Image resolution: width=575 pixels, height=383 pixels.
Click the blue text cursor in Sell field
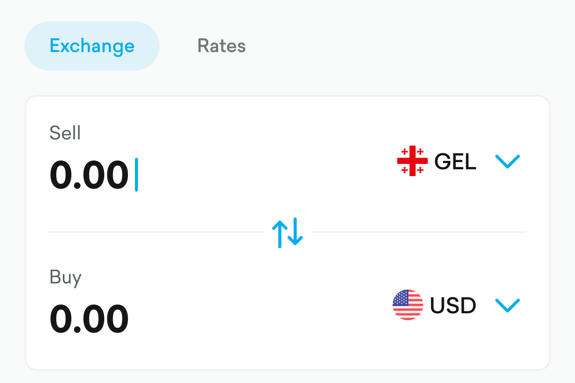click(x=136, y=175)
